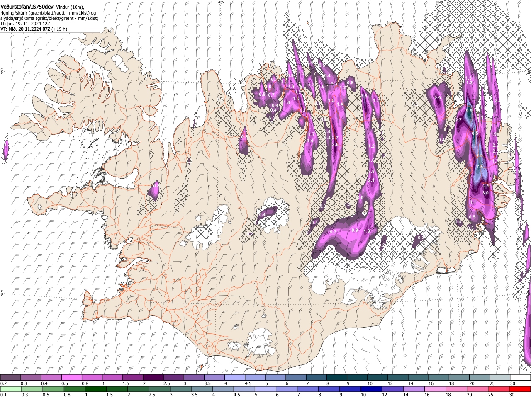Click the darkest purple 2 swatch in upper legend

pos(153,378)
